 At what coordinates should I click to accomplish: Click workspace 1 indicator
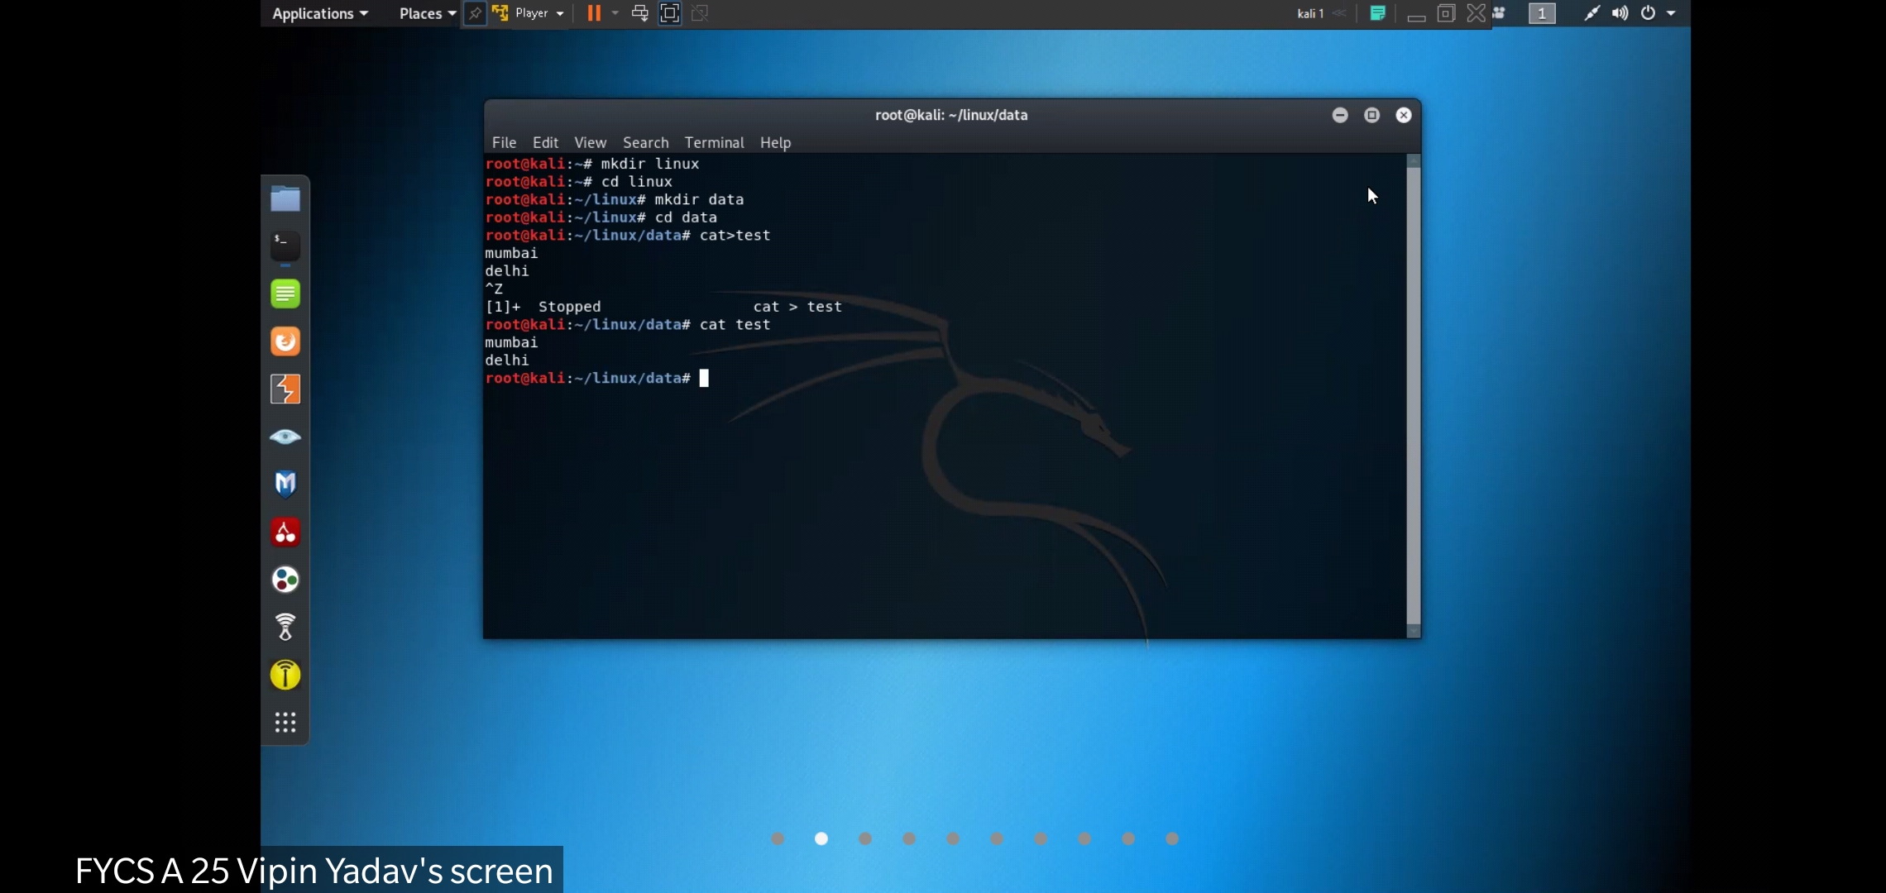pyautogui.click(x=1542, y=13)
